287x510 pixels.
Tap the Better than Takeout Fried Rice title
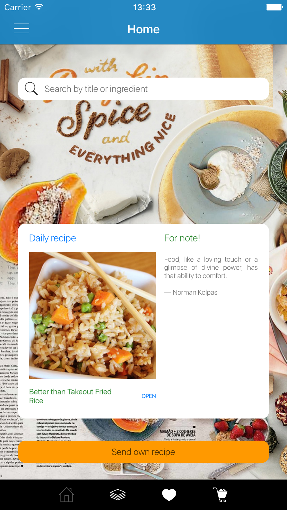(70, 396)
